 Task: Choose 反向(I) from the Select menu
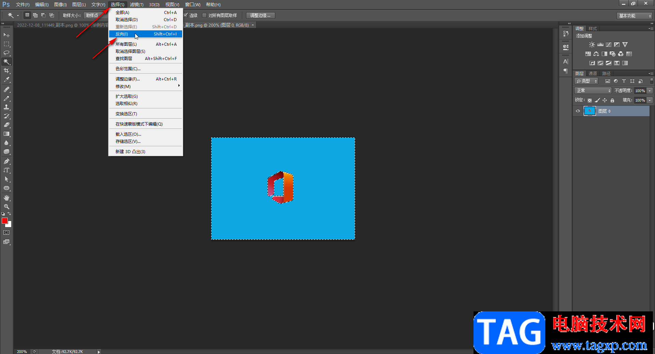click(146, 34)
